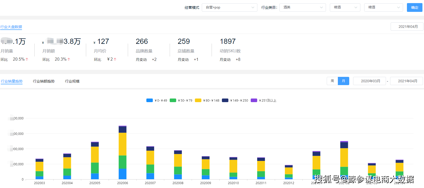
Task: Click the 品牌数量 月变动 +2 value
Action: [154, 60]
